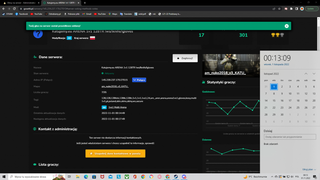The height and width of the screenshot is (180, 320).
Task: Toggle the Chrome side panel icon
Action: coord(297,9)
